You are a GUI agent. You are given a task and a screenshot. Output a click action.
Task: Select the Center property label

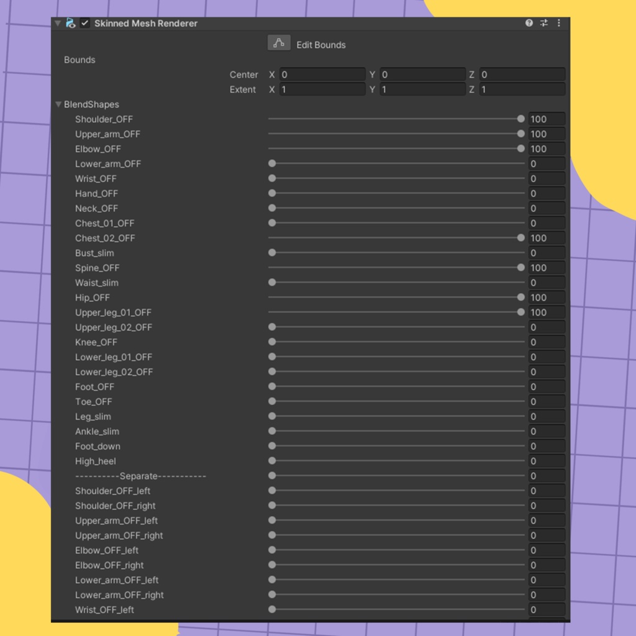point(243,75)
